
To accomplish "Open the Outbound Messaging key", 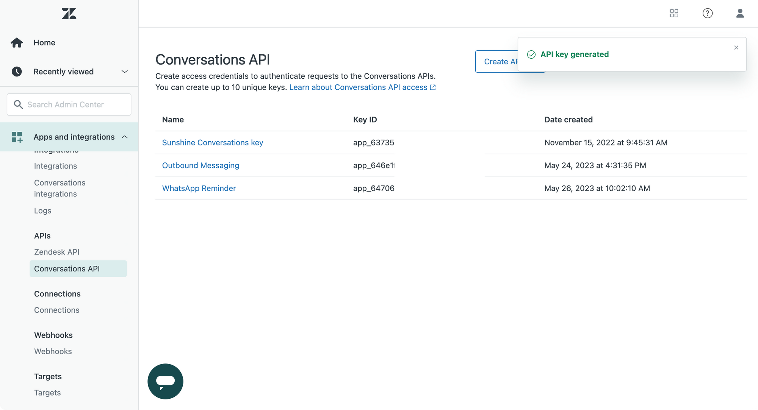I will point(200,165).
